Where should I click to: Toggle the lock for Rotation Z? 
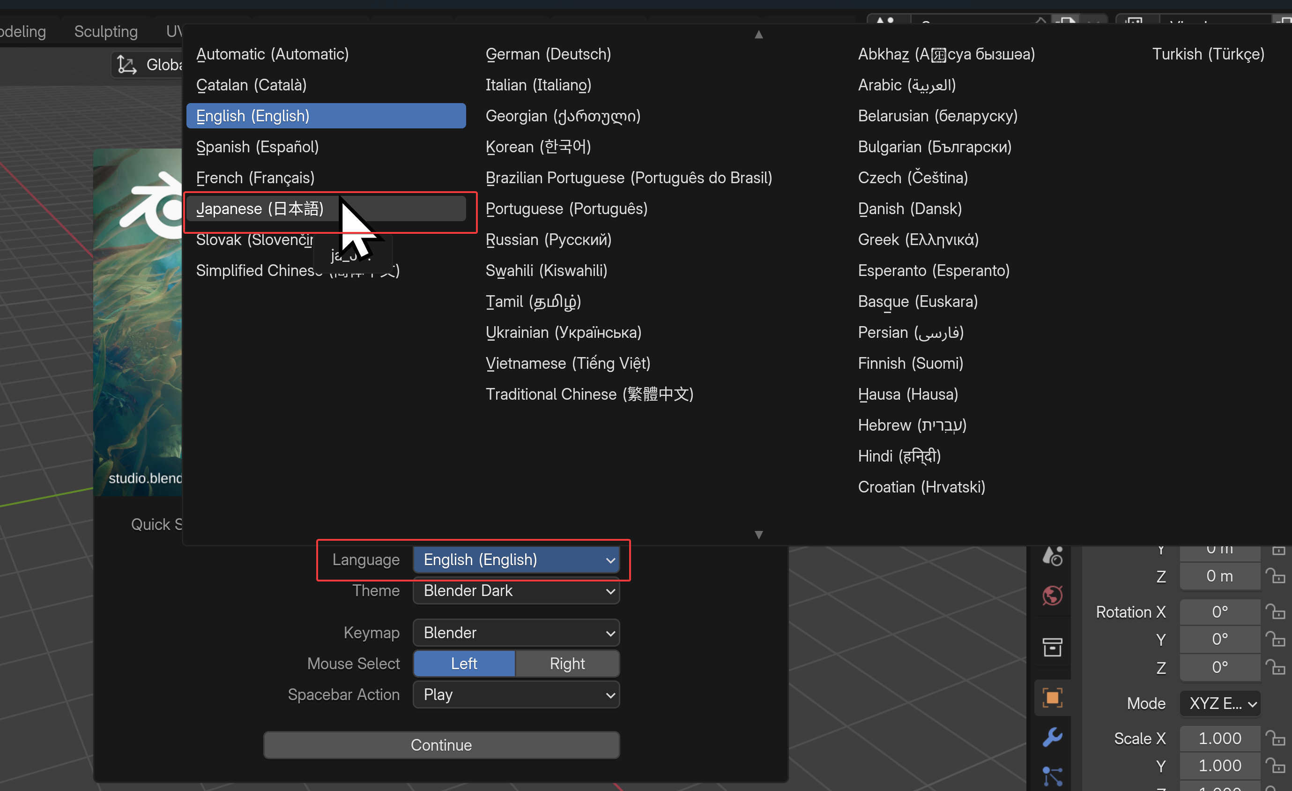[x=1275, y=667]
